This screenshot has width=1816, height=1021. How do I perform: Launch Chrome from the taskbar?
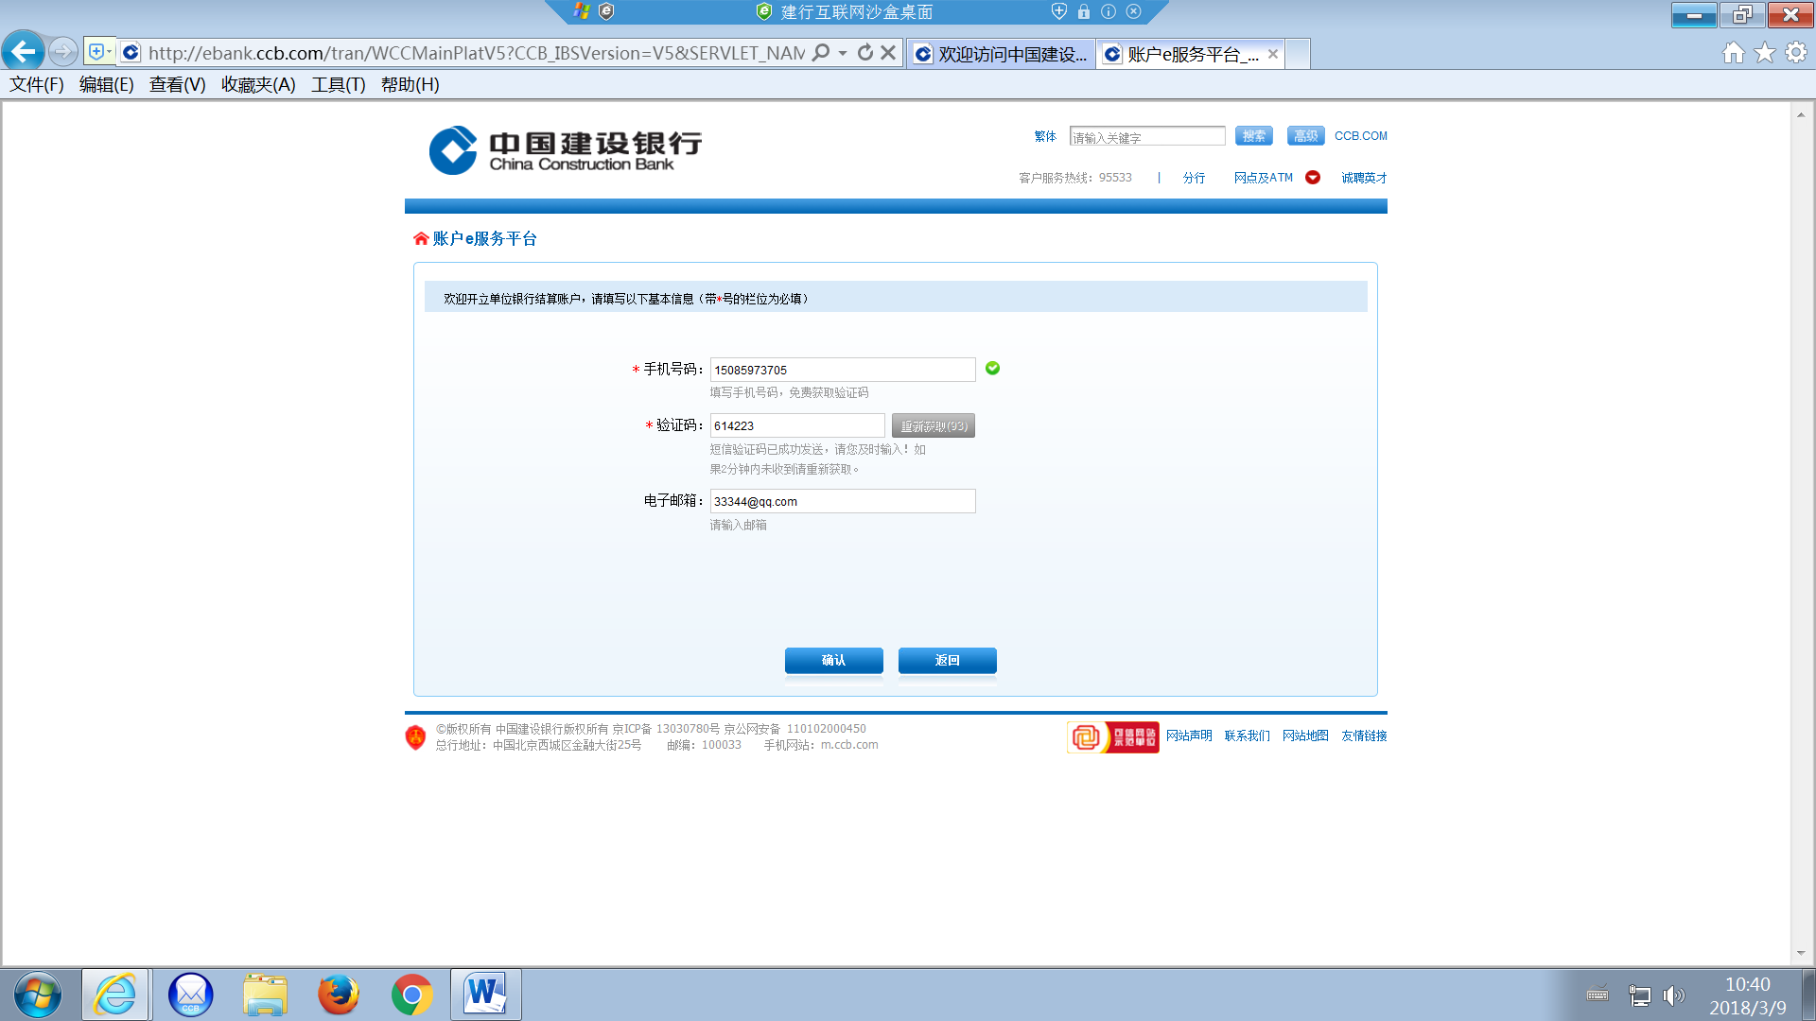pos(411,995)
